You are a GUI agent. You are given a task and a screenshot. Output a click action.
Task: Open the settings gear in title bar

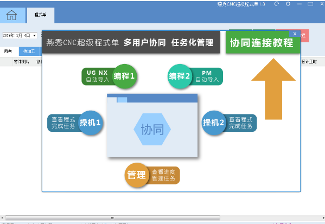click(x=288, y=4)
